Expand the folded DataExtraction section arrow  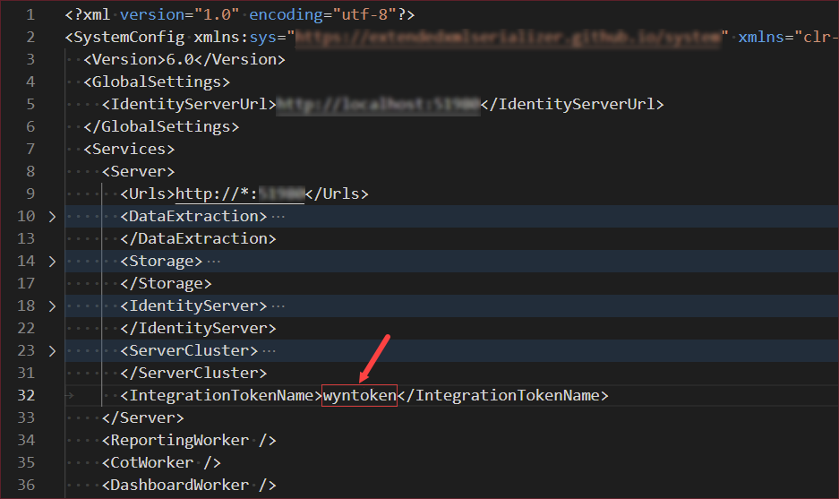52,217
